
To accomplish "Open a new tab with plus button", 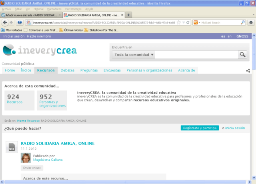I will point(128,15).
